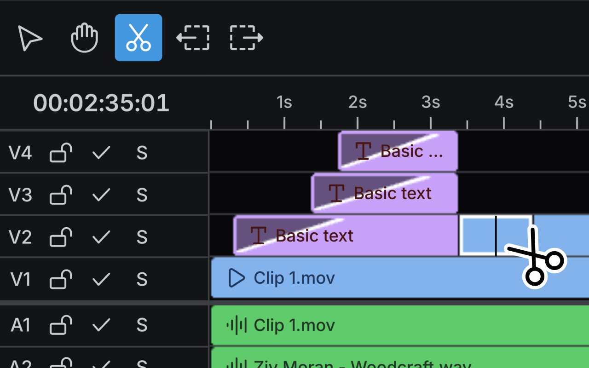Choose the track select forward tool

coord(246,38)
